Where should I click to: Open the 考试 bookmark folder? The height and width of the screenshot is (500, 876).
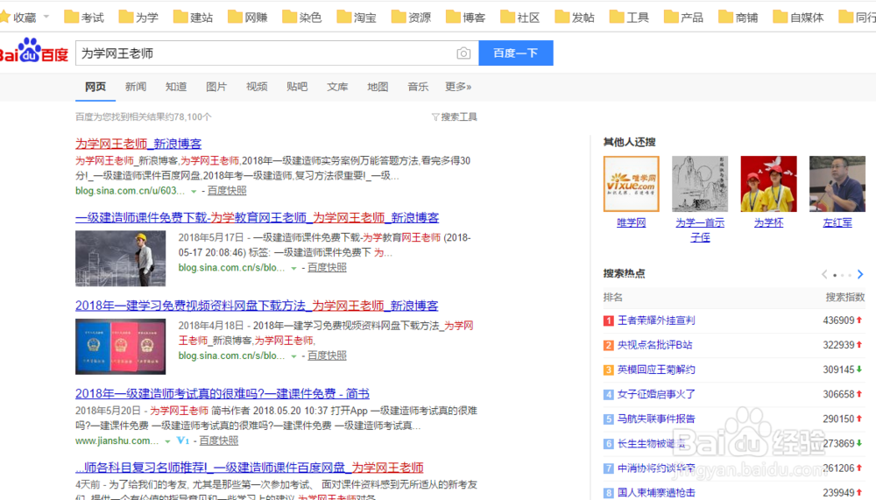click(84, 18)
